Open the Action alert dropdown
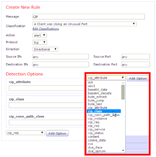Viewport: 156px width, 157px height. pyautogui.click(x=40, y=35)
